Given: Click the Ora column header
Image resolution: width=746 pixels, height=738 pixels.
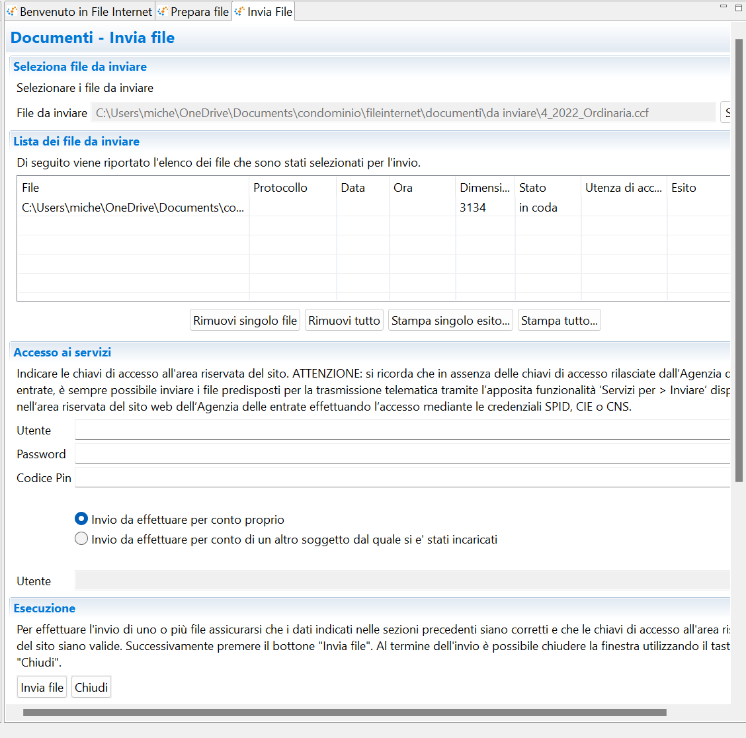Looking at the screenshot, I should [x=423, y=187].
